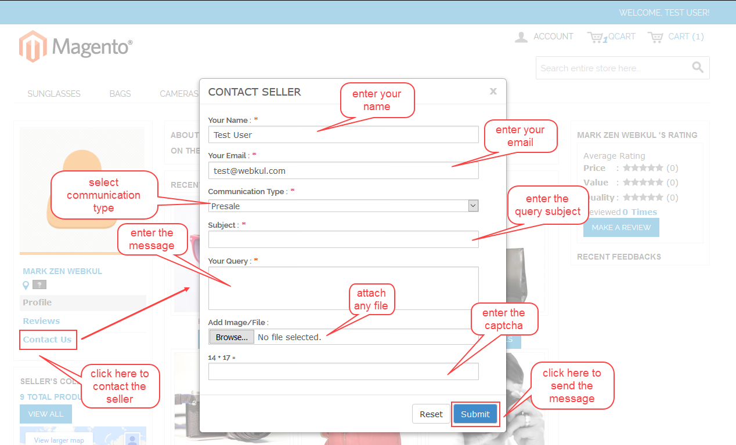The width and height of the screenshot is (736, 445).
Task: Click the captcha answer field
Action: coord(344,371)
